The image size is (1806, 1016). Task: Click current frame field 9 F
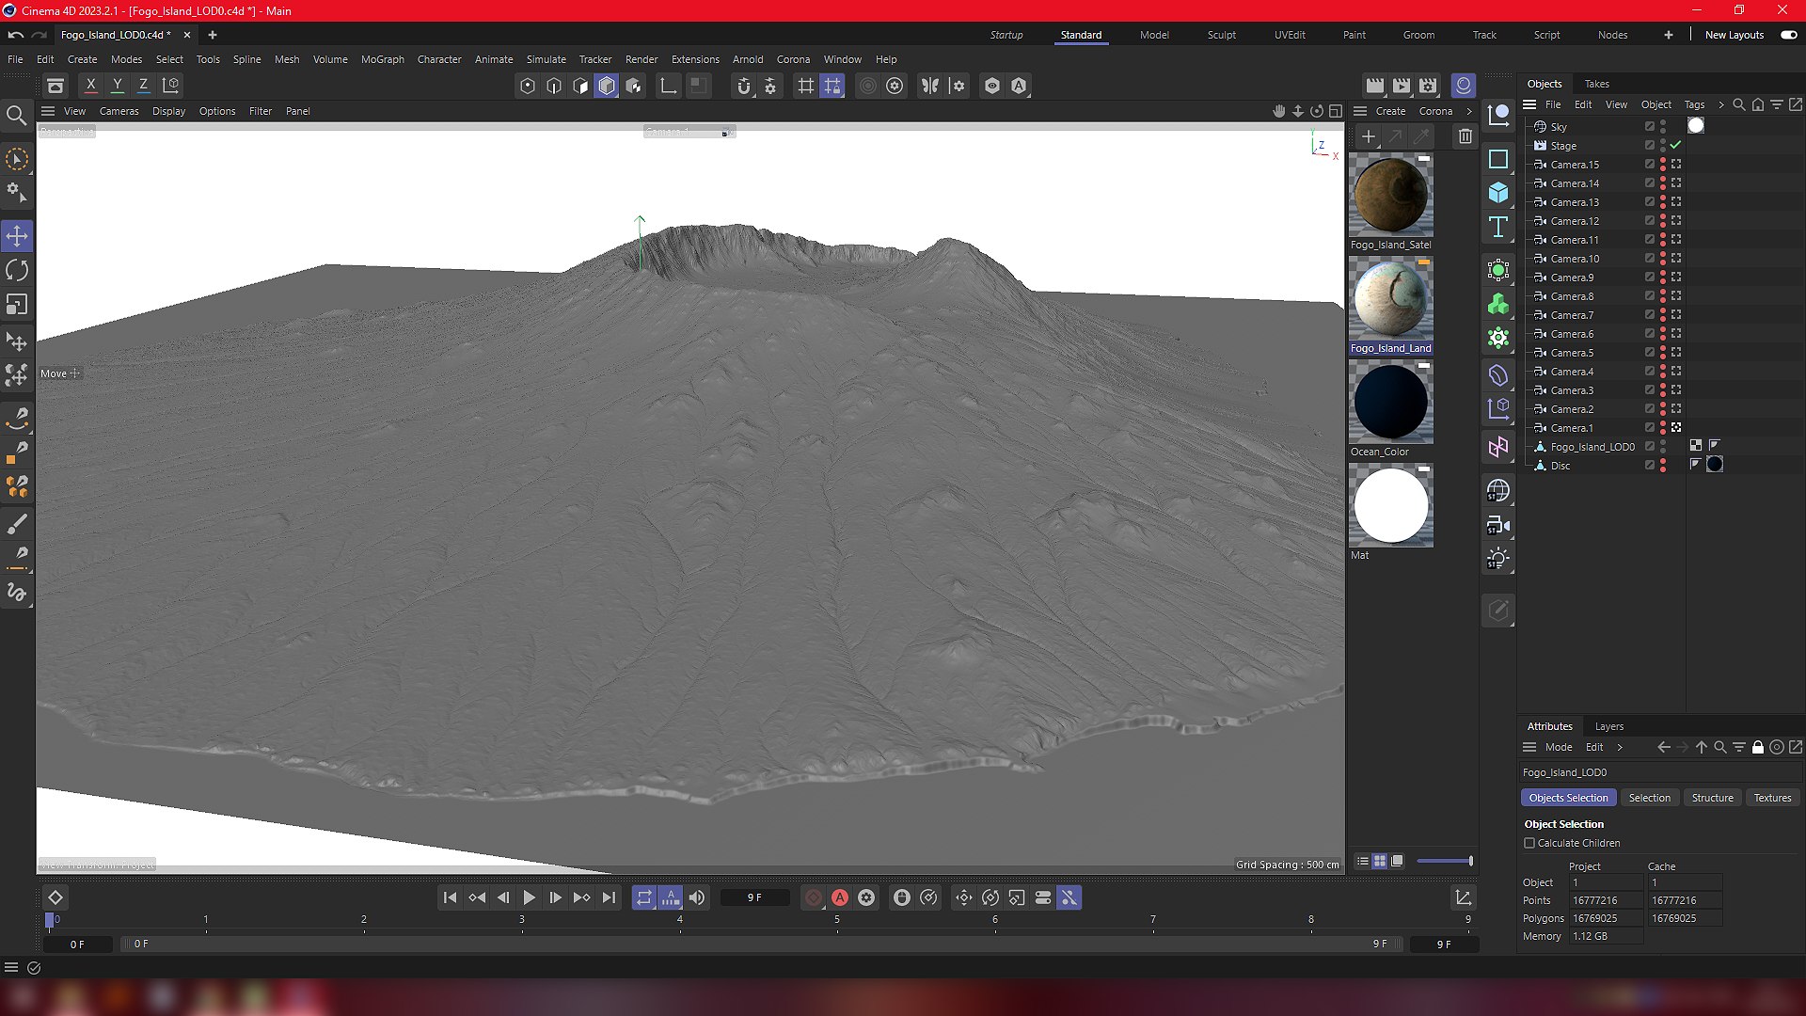pos(754,898)
